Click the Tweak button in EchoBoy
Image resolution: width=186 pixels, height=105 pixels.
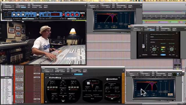click(x=63, y=101)
